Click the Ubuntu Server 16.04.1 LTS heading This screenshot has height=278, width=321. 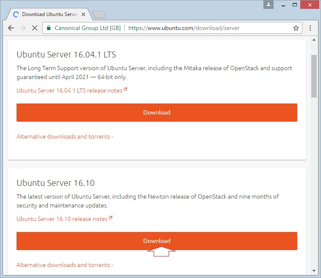click(x=66, y=55)
